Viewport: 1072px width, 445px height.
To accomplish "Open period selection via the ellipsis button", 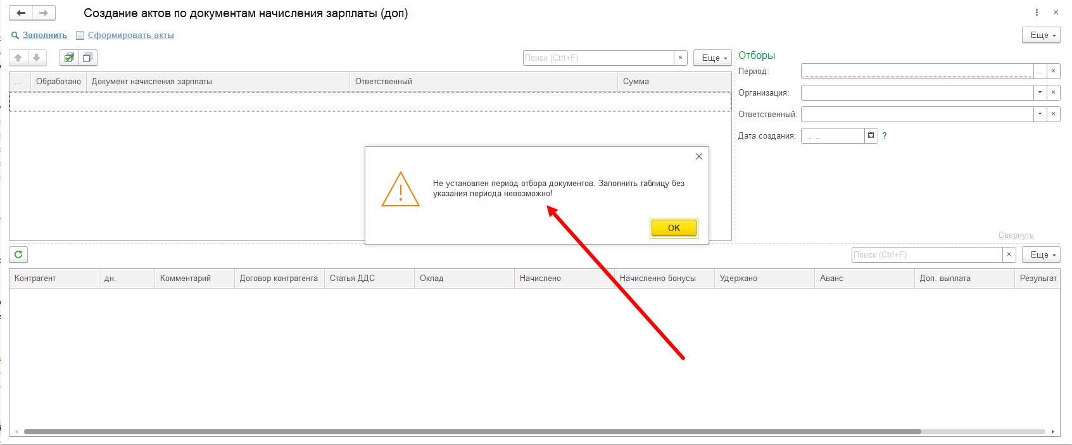I will click(x=1040, y=72).
